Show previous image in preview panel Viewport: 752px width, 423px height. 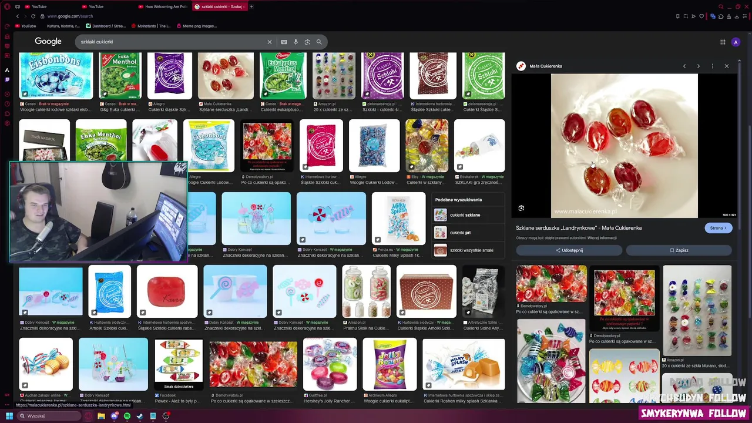pyautogui.click(x=684, y=66)
